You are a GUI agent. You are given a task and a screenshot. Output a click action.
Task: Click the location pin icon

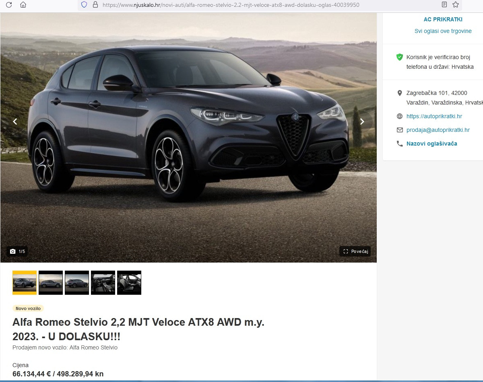[x=400, y=93]
